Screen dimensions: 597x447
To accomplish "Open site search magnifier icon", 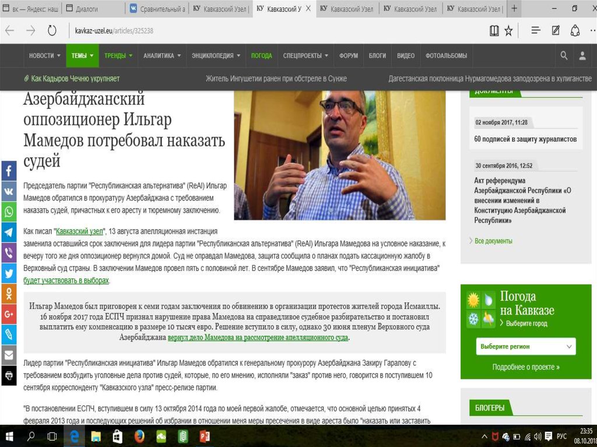I will pos(564,55).
